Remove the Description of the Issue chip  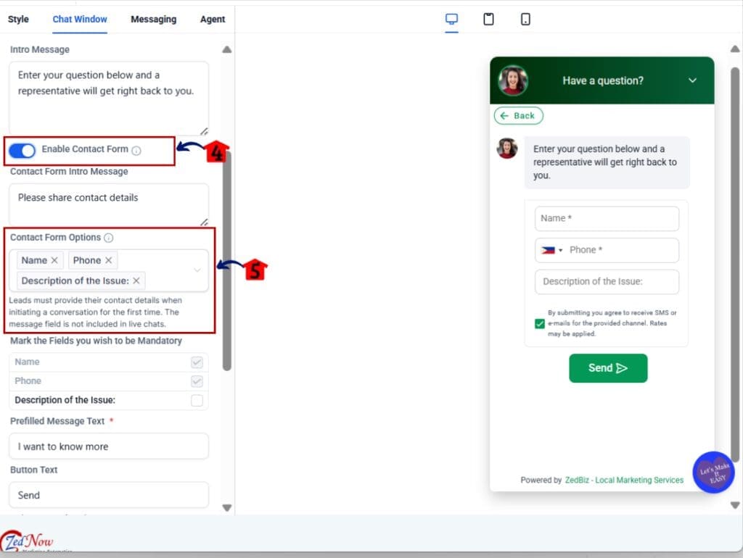136,280
